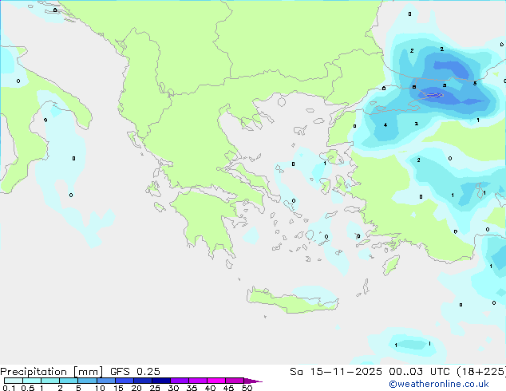This screenshot has height=391, width=506.
Task: Click the 25–30 mm navy legend swatch
Action: pos(160,381)
